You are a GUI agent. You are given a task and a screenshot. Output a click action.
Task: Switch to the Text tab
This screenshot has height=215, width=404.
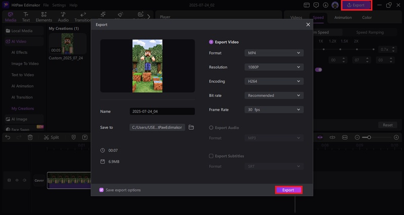(x=26, y=17)
